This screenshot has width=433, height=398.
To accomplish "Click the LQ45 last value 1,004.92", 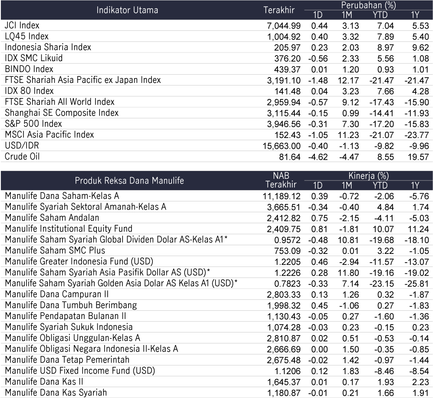I will (x=284, y=37).
